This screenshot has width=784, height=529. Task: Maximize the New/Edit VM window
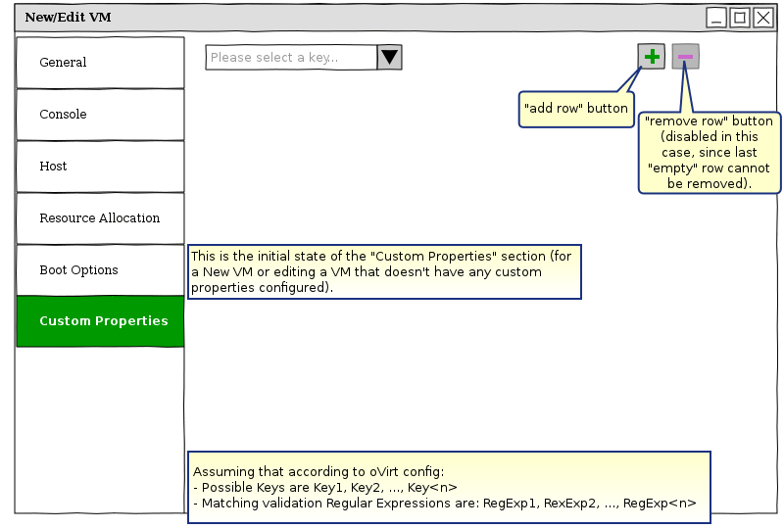coord(740,18)
